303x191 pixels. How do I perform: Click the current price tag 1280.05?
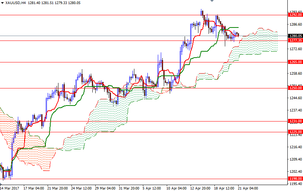pyautogui.click(x=295, y=36)
